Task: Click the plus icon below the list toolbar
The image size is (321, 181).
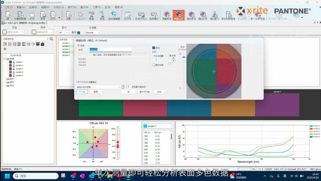Action: pos(5,49)
